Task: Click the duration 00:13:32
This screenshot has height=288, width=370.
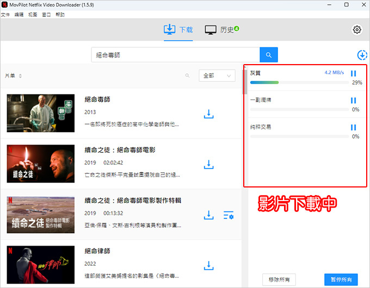Action: [x=113, y=214]
